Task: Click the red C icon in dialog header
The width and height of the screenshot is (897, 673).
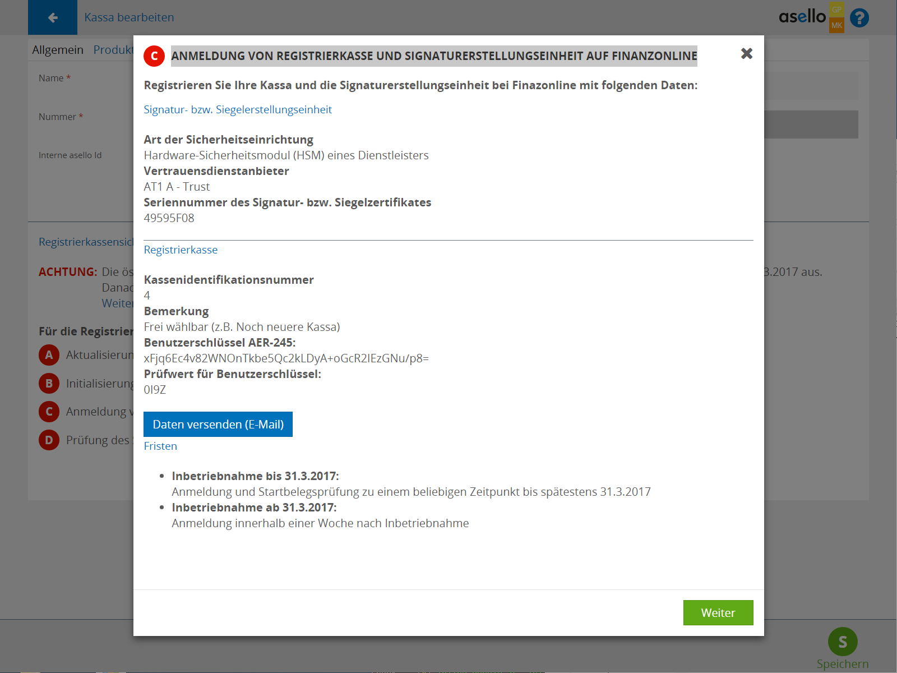Action: click(x=154, y=56)
